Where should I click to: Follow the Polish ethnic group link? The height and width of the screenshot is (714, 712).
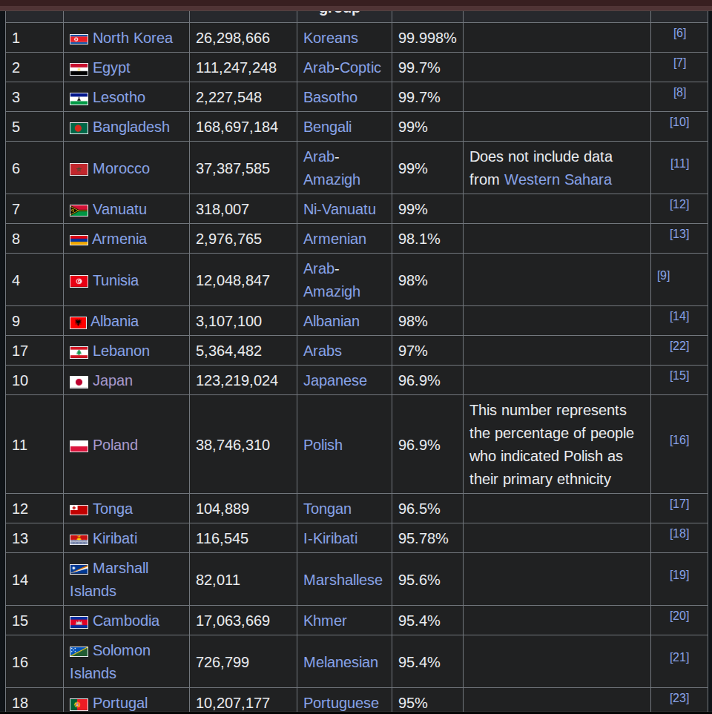click(323, 444)
